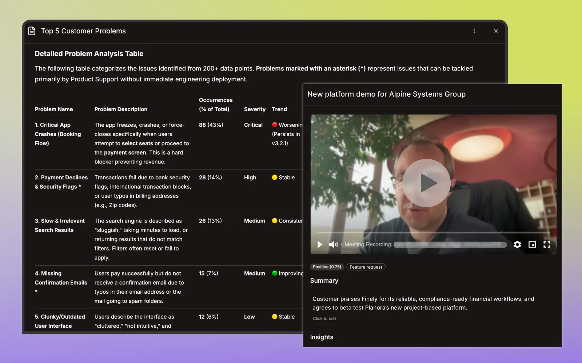582x363 pixels.
Task: Select the 'New platform demo for Alpine Systems Group' title
Action: 386,94
